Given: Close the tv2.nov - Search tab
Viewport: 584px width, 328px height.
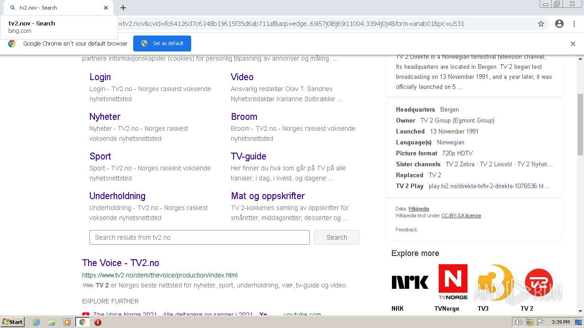Looking at the screenshot, I should point(106,8).
